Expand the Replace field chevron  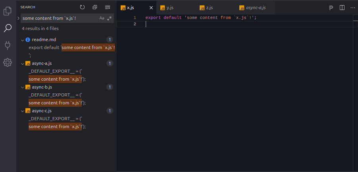[19, 18]
